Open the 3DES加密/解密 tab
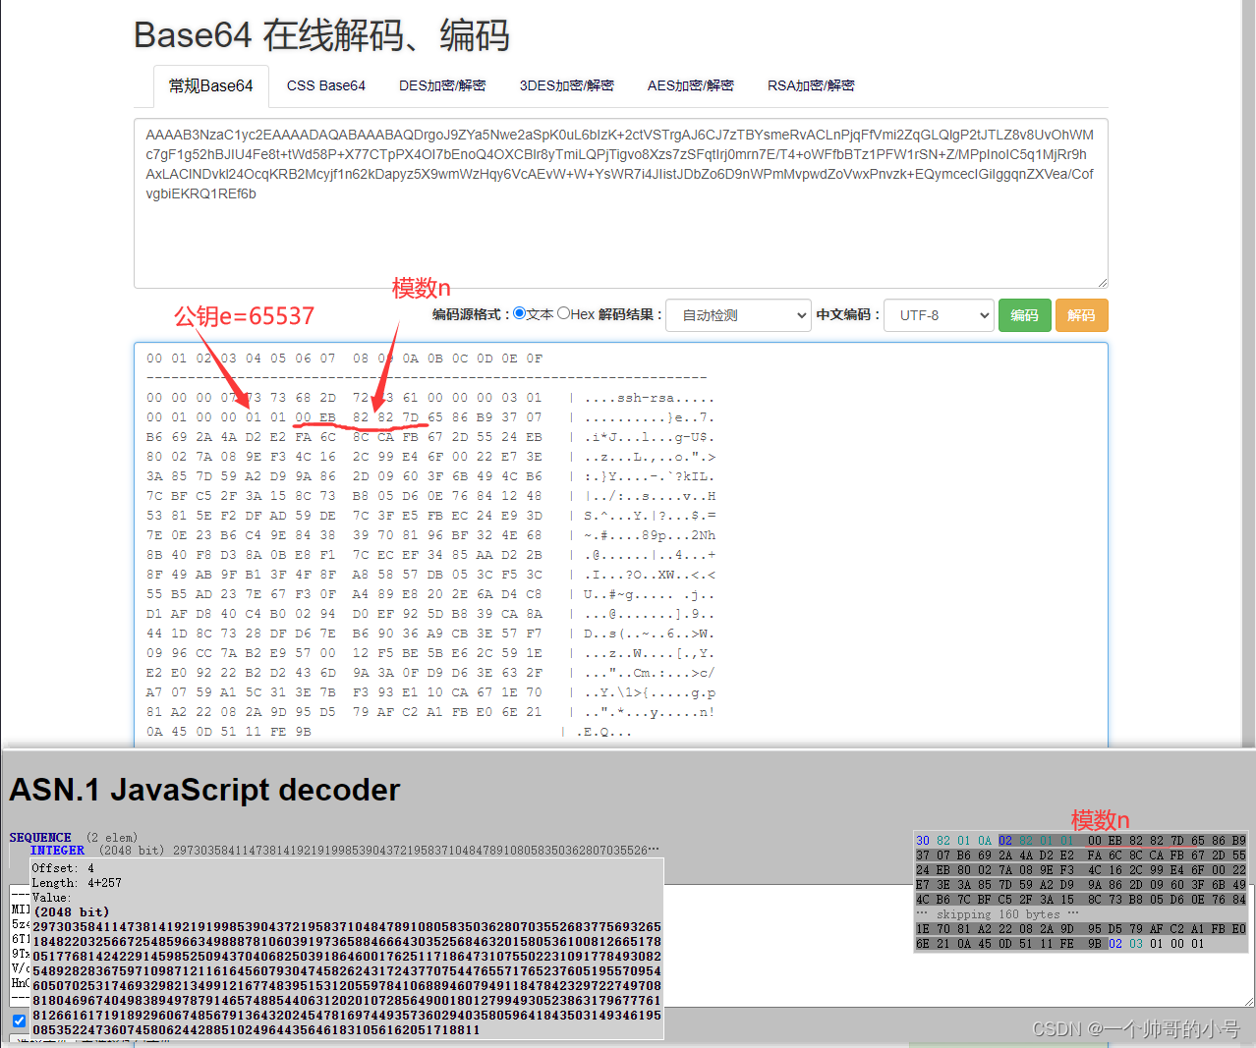 click(566, 85)
